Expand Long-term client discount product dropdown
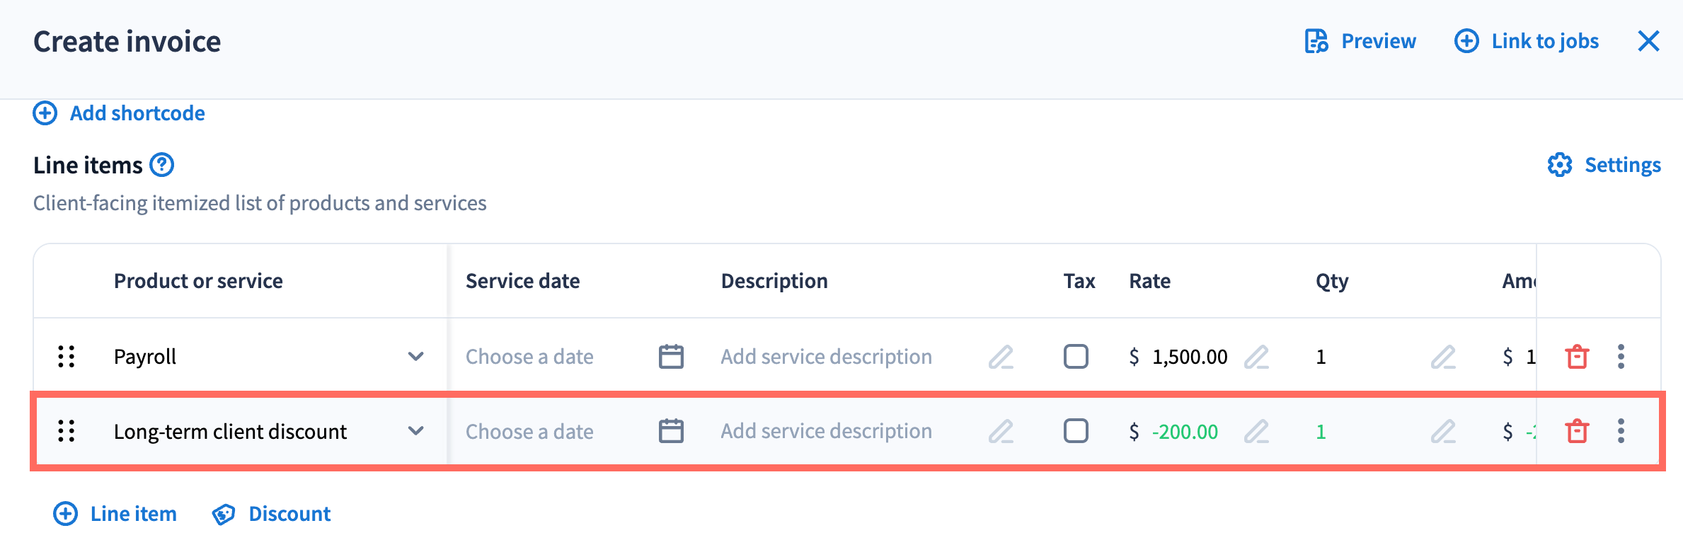Image resolution: width=1683 pixels, height=545 pixels. (x=416, y=431)
